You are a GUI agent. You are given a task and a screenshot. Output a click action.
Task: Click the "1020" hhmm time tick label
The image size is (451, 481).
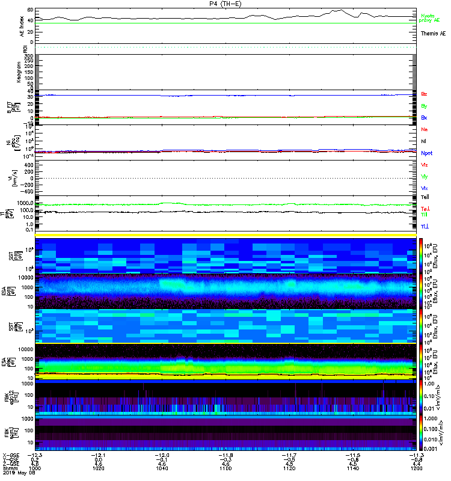pos(98,468)
